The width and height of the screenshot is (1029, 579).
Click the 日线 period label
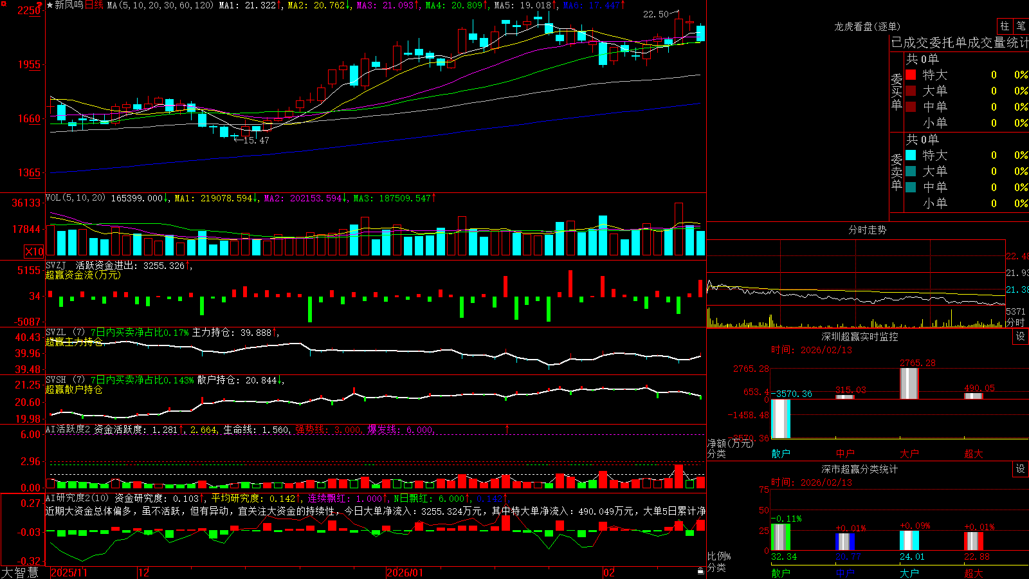point(94,5)
